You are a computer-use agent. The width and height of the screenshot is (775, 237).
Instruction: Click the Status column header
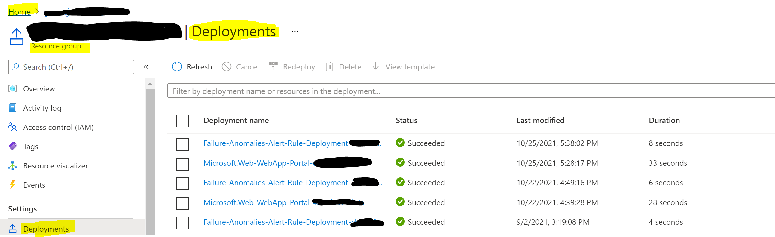coord(407,121)
